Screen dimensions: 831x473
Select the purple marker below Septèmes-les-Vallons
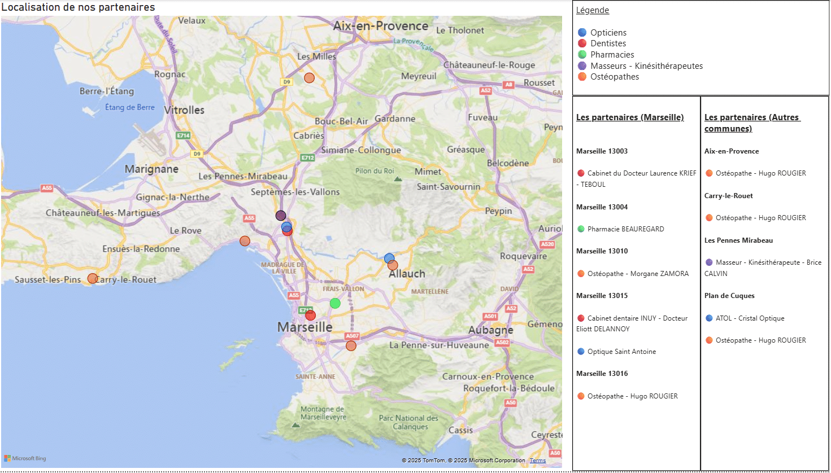pyautogui.click(x=281, y=215)
